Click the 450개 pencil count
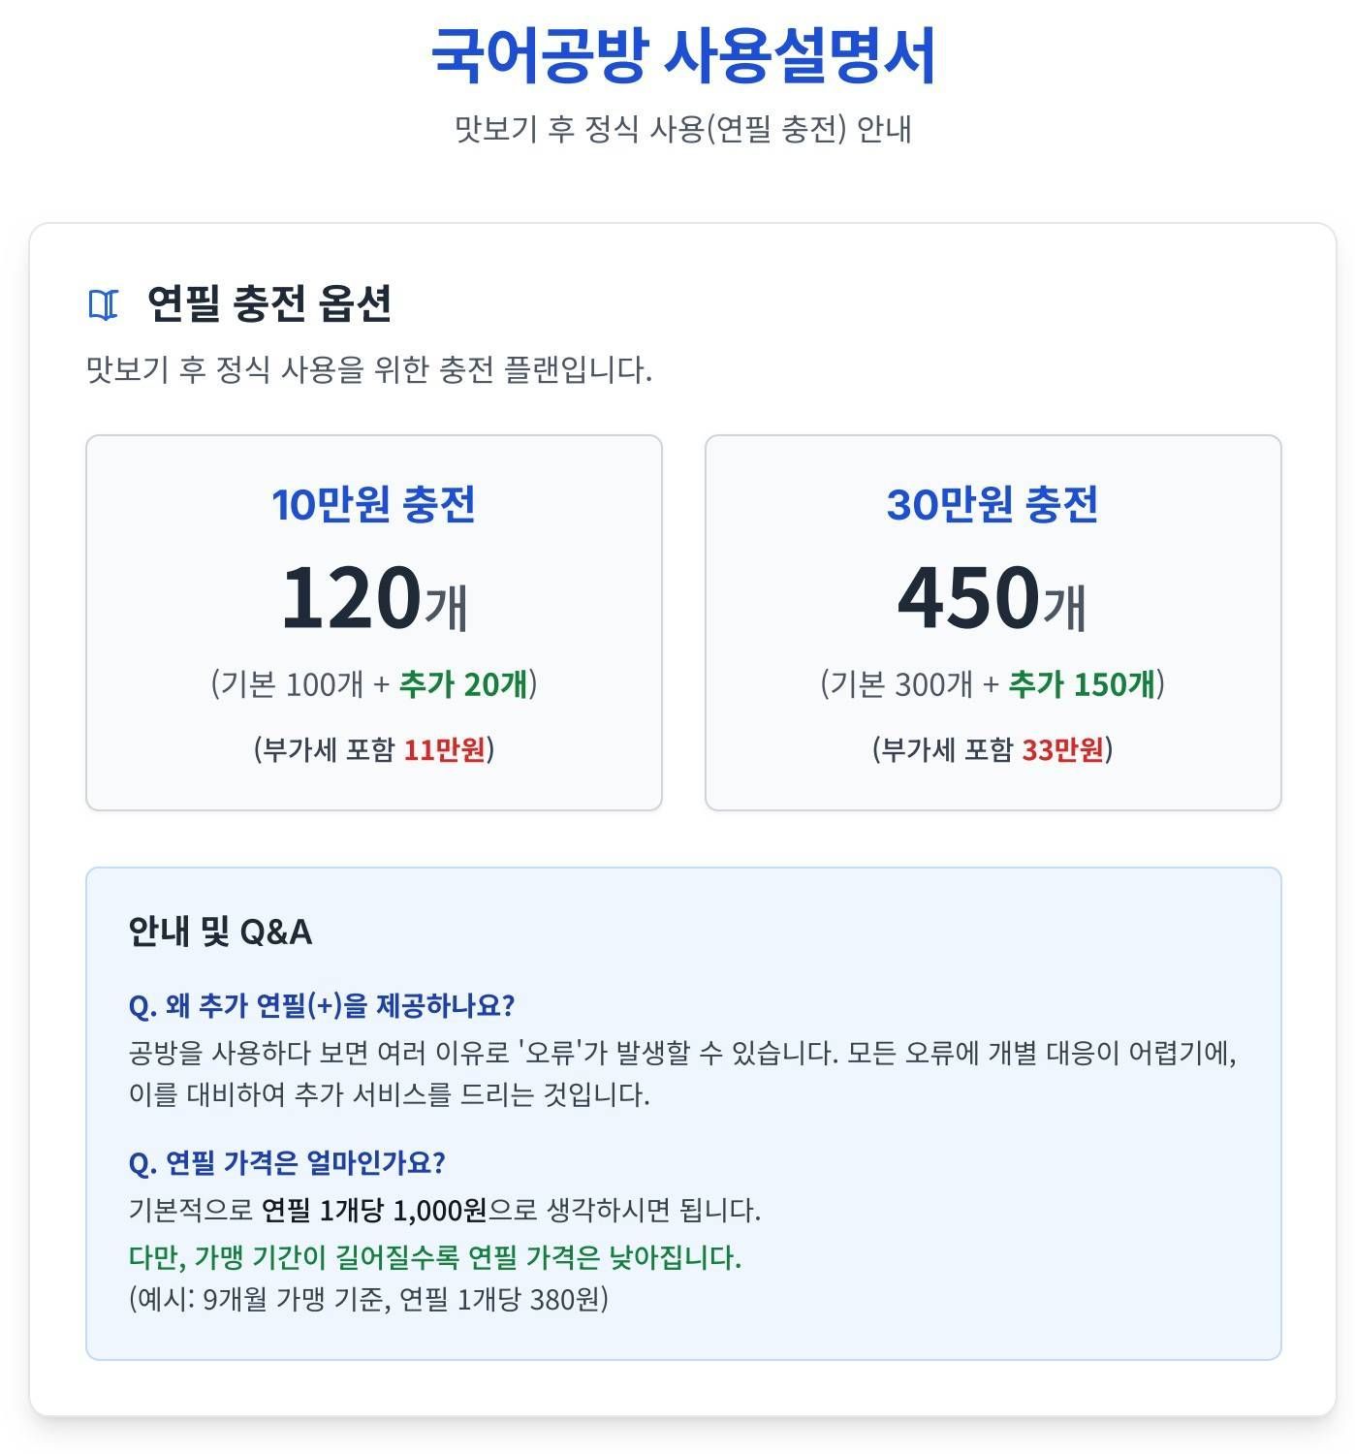The width and height of the screenshot is (1355, 1454). coord(992,598)
